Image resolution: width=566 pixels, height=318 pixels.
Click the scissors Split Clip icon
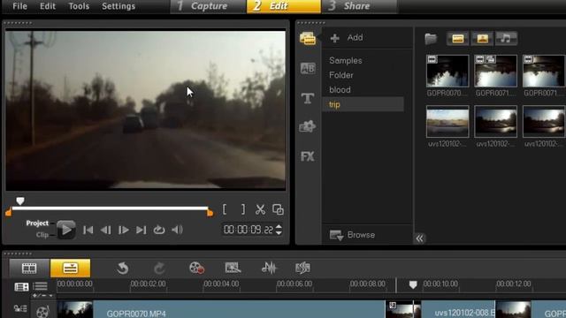[x=260, y=209]
